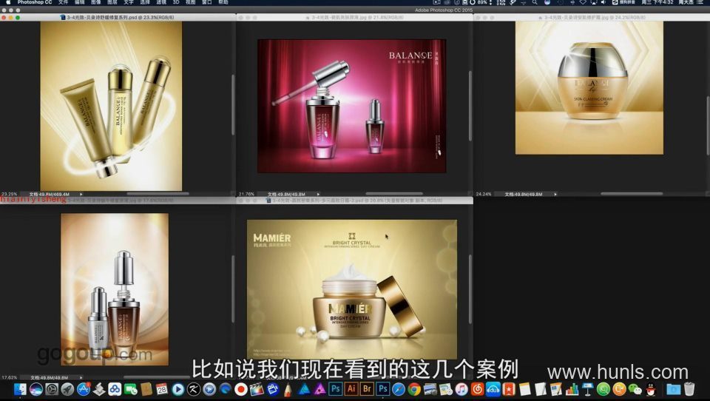
Task: Open the 窗口 menu
Action: [x=206, y=2]
